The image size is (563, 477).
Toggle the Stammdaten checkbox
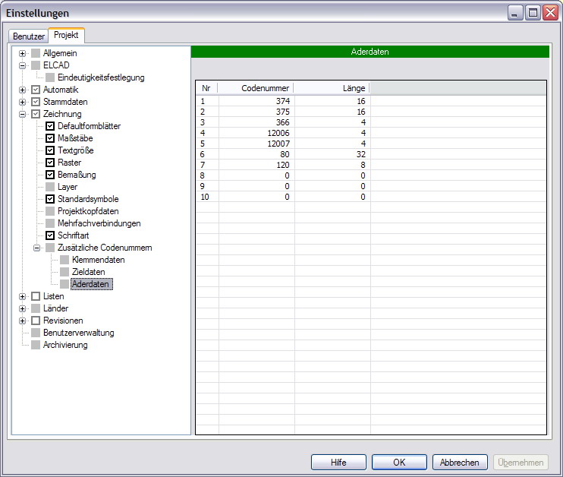click(x=36, y=102)
